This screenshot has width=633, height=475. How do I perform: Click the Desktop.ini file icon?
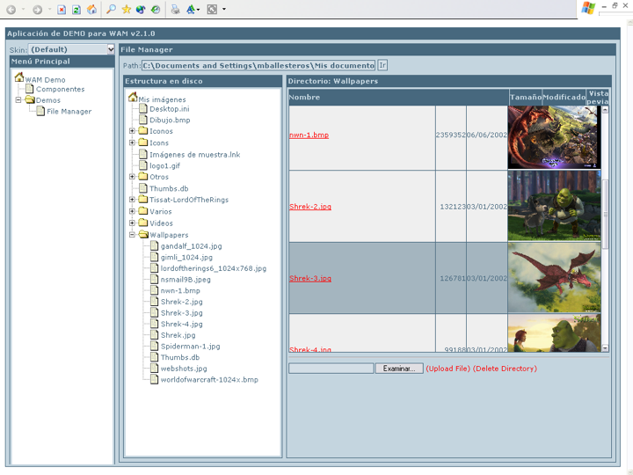point(143,108)
